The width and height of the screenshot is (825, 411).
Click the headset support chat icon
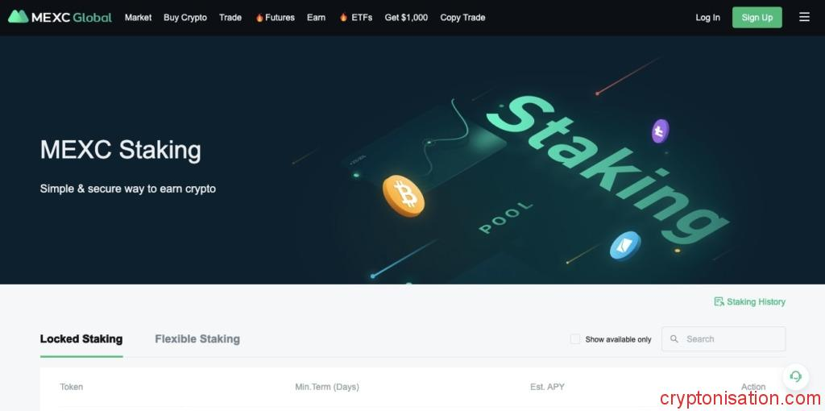(795, 376)
